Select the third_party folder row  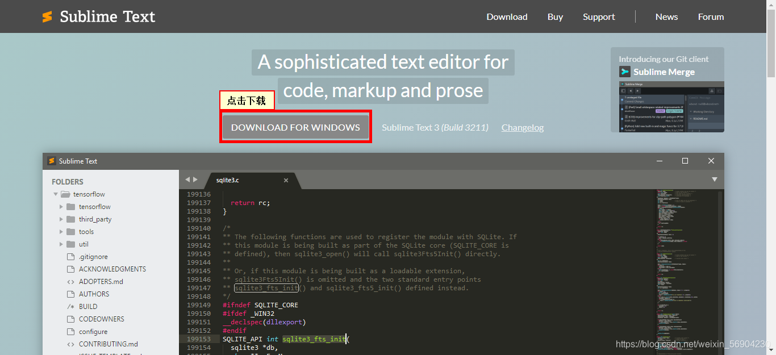click(x=111, y=219)
